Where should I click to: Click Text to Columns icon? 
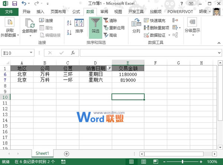click(136, 23)
